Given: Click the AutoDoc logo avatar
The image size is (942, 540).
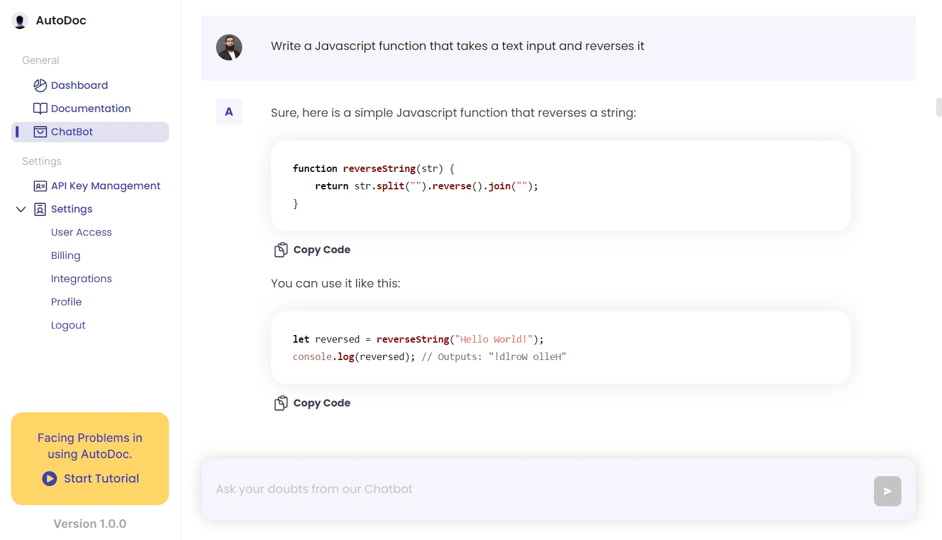Looking at the screenshot, I should (20, 21).
